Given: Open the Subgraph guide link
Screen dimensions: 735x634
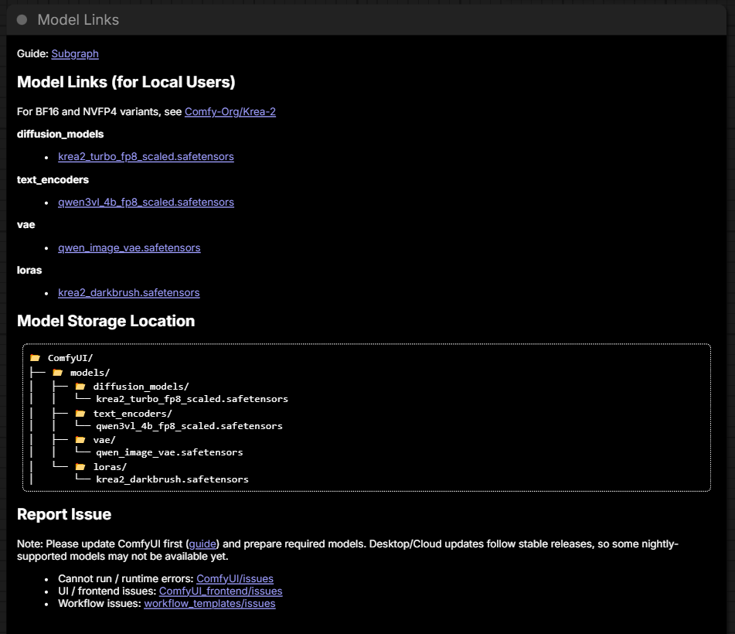Looking at the screenshot, I should tap(75, 54).
